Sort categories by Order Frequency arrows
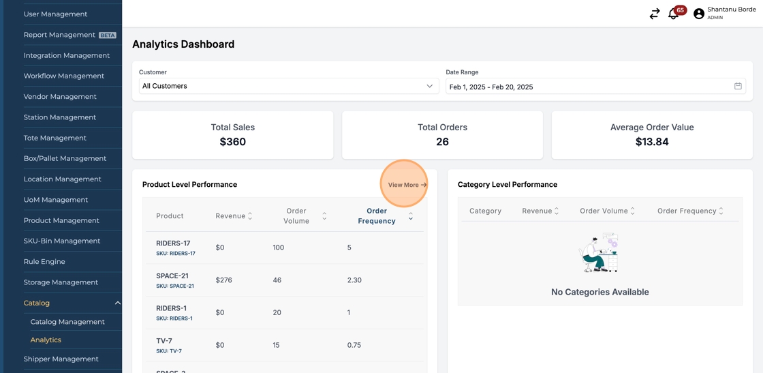 [x=721, y=211]
